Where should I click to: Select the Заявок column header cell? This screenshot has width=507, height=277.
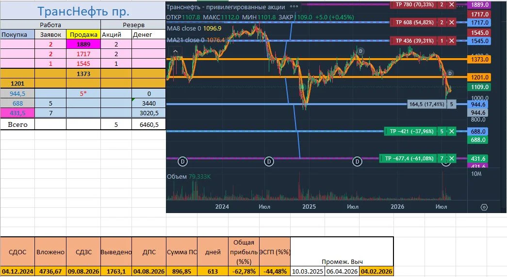pos(50,34)
